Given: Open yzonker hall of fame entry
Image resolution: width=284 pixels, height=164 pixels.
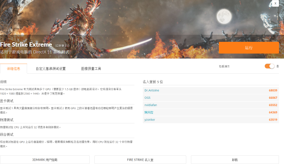Looking at the screenshot, I should coord(150,120).
